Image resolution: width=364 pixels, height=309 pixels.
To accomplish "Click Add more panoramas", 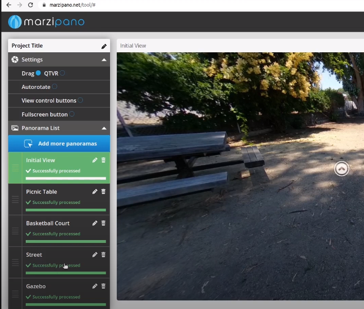I will click(x=59, y=144).
